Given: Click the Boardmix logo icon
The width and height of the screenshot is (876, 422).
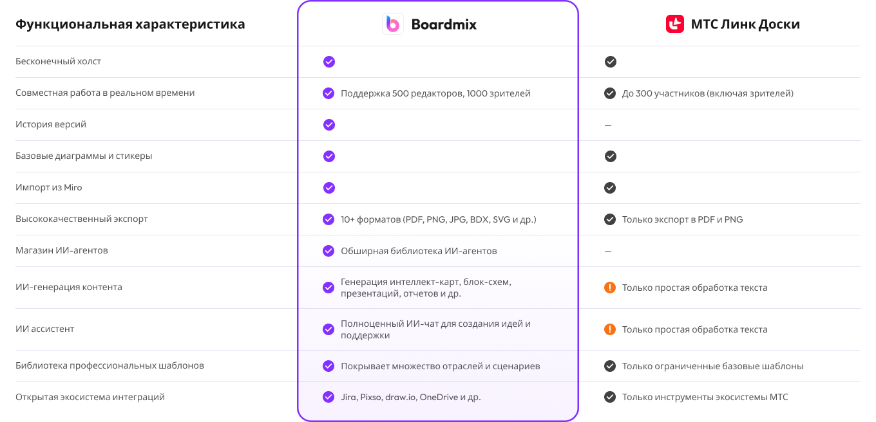Looking at the screenshot, I should tap(392, 24).
